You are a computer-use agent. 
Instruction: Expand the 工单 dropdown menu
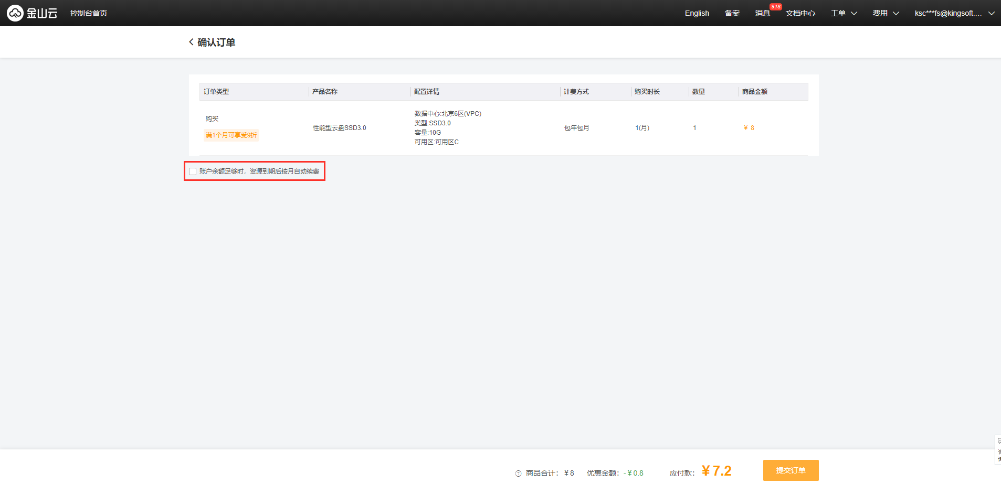click(844, 13)
